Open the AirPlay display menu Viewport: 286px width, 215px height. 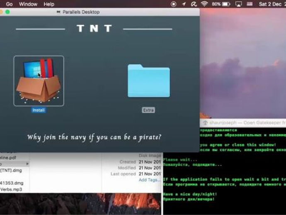pos(239,4)
